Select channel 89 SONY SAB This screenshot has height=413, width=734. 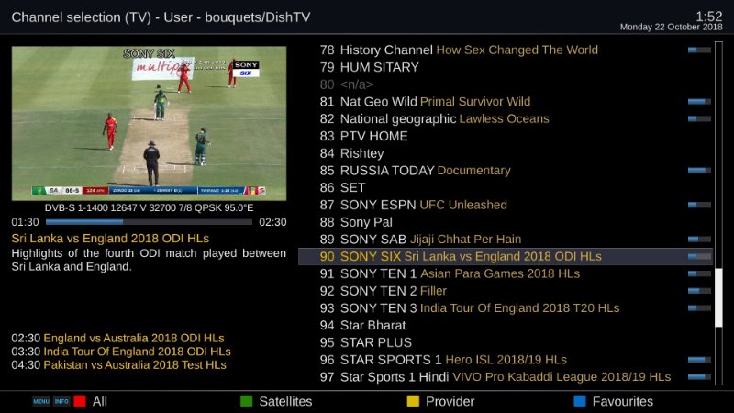click(x=506, y=240)
